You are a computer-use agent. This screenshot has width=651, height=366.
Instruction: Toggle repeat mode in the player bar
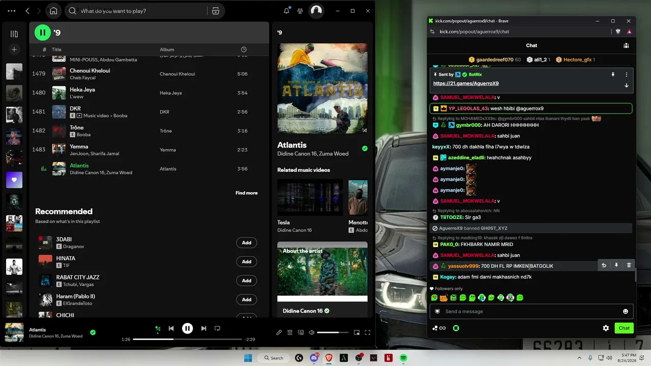(217, 328)
